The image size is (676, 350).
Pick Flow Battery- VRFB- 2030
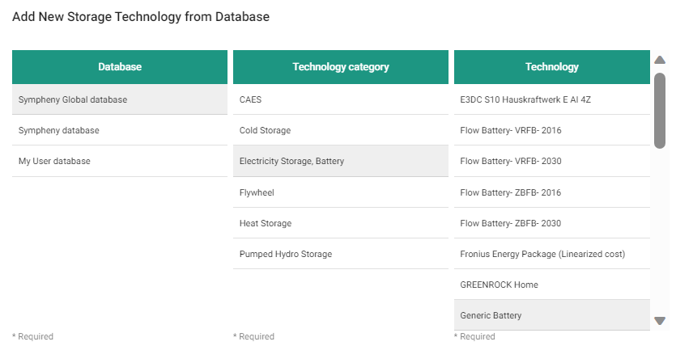pyautogui.click(x=551, y=161)
